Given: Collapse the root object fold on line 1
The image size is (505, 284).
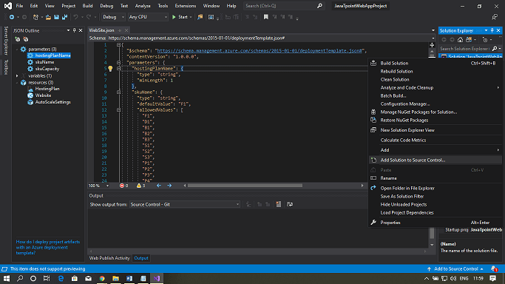Looking at the screenshot, I should point(118,45).
